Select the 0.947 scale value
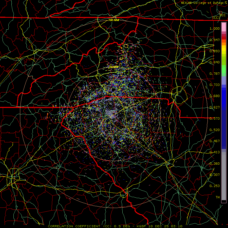Viewport: 228px width, 228px height. click(x=215, y=40)
